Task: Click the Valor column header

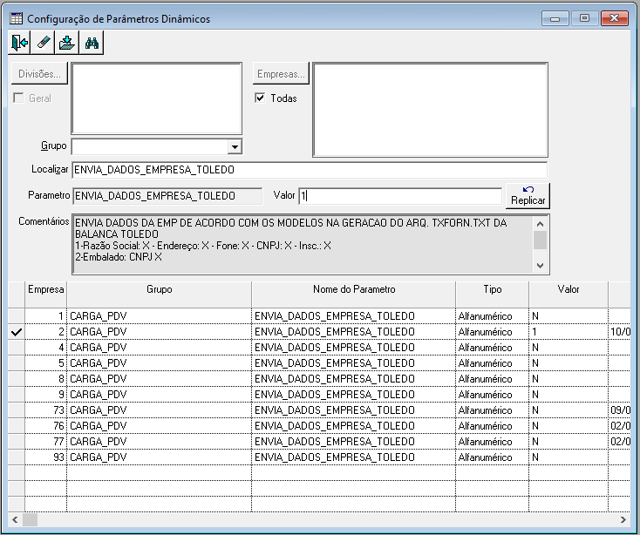Action: click(x=569, y=294)
